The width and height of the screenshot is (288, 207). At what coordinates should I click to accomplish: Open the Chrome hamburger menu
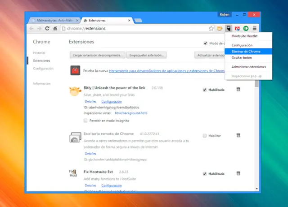(254, 28)
